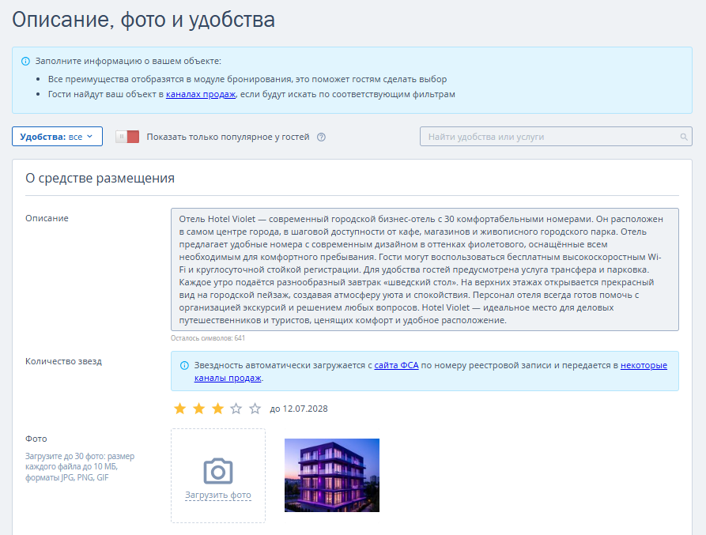Click the 'О средстве размещения' section header

click(100, 178)
